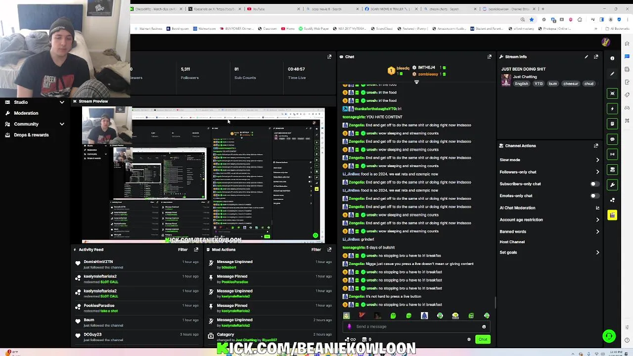This screenshot has height=356, width=633.
Task: Click the purple icon in message box
Action: click(350, 326)
